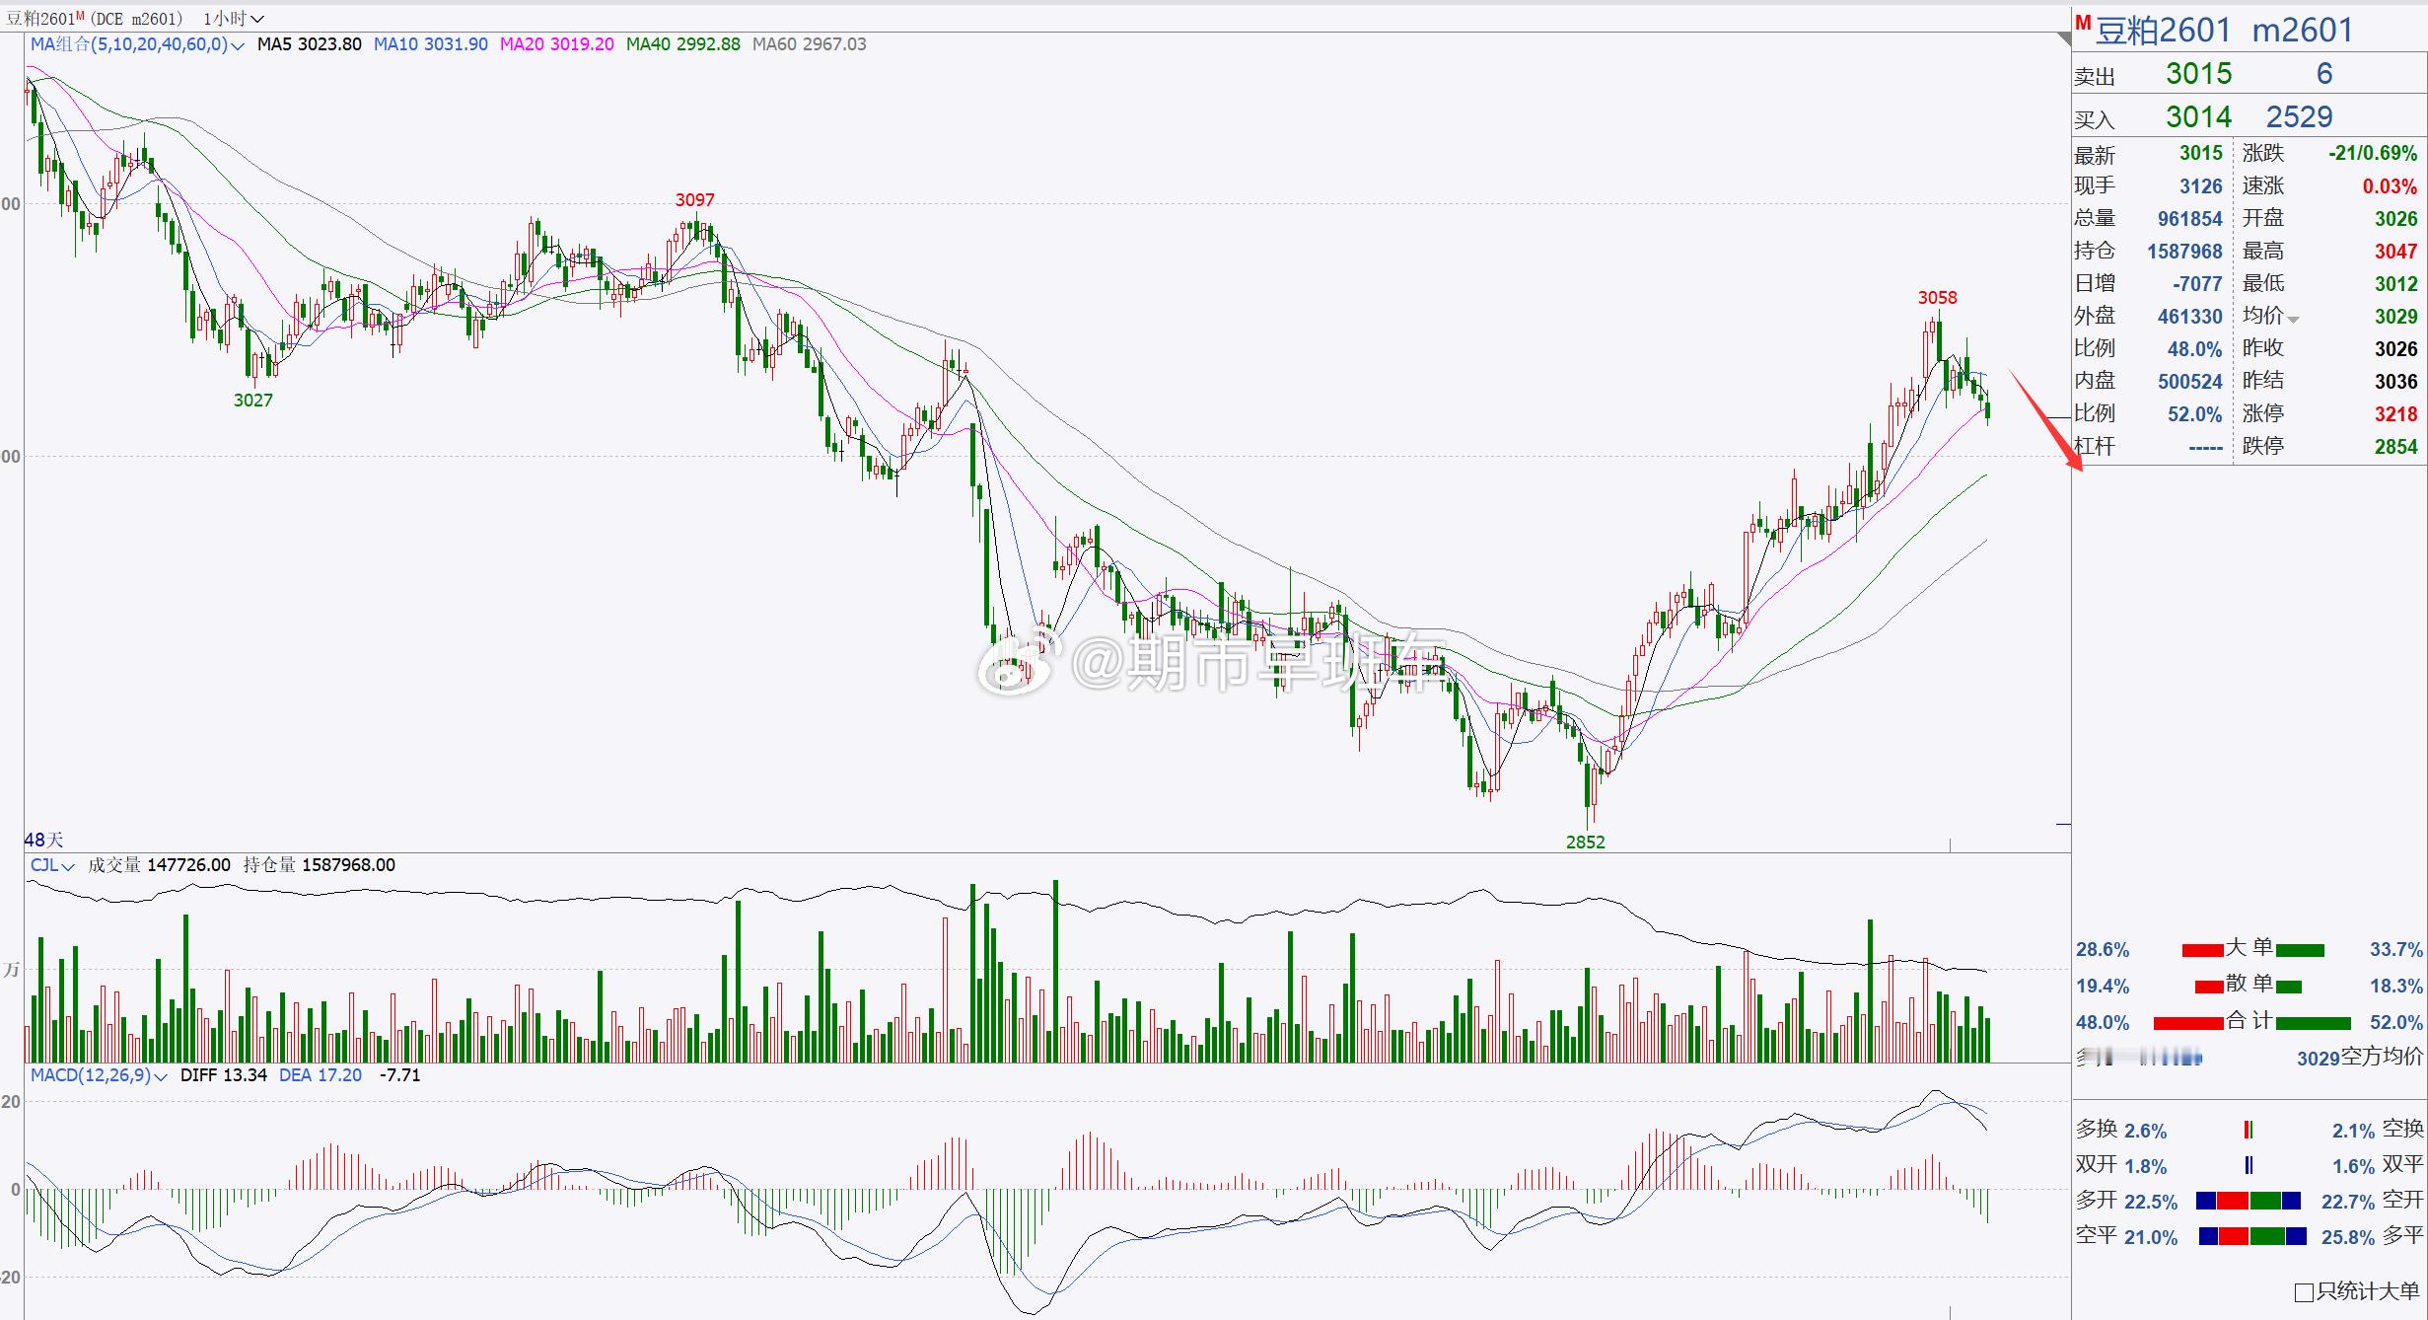The width and height of the screenshot is (2428, 1320).
Task: Expand the CJL volume indicator dropdown
Action: pyautogui.click(x=68, y=867)
